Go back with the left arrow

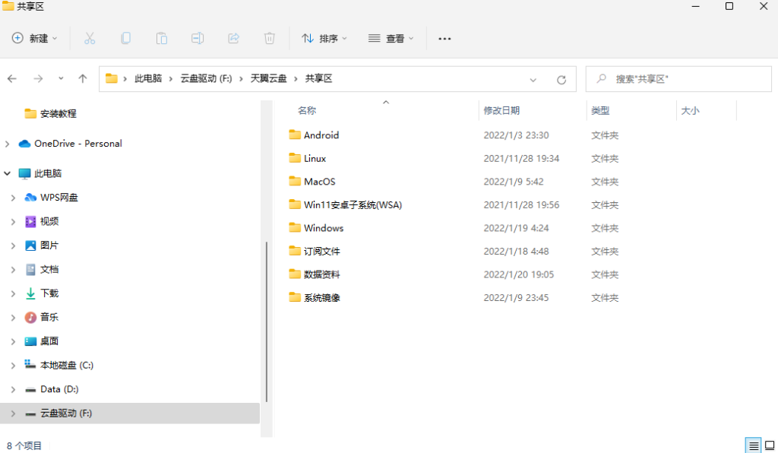tap(12, 78)
